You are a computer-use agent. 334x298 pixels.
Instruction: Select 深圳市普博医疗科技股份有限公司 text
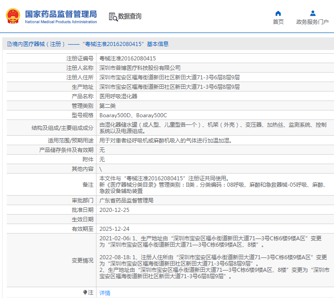tap(140, 68)
